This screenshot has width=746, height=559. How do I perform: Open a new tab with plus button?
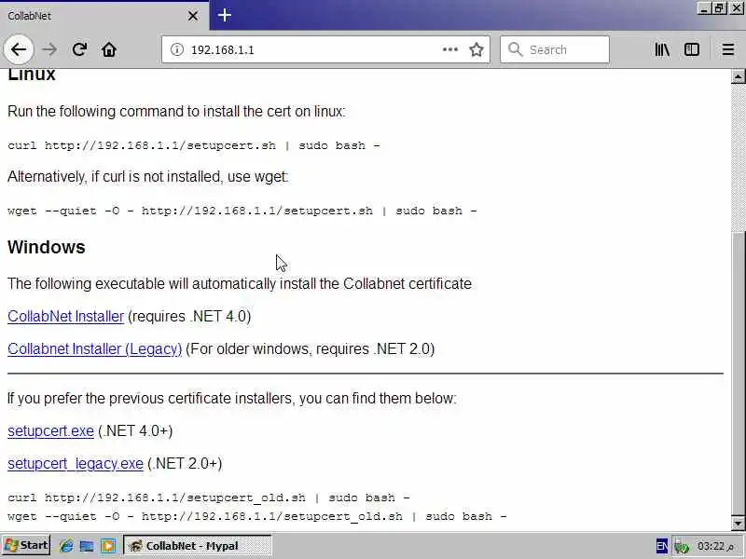225,15
